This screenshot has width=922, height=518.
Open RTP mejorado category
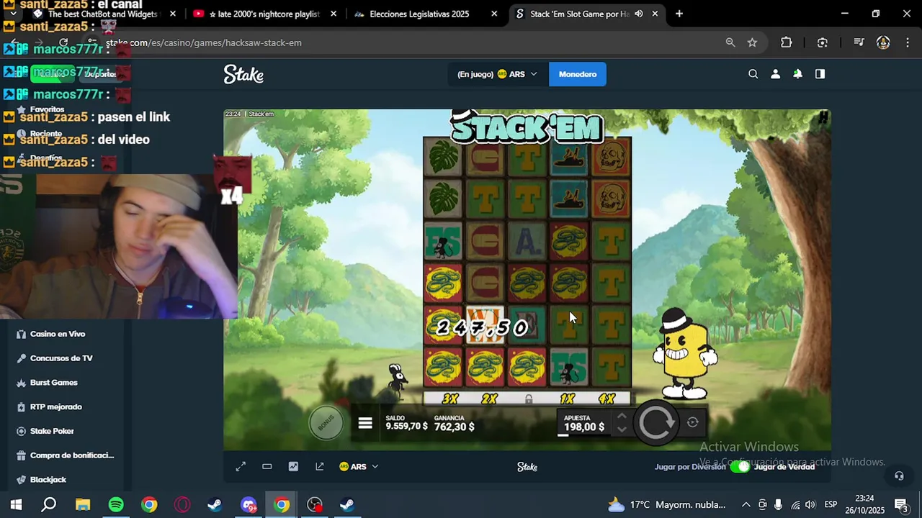click(56, 406)
